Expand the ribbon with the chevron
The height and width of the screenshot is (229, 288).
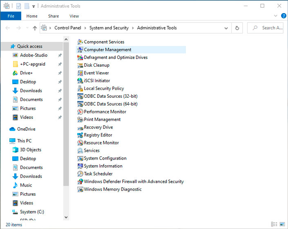(x=275, y=16)
